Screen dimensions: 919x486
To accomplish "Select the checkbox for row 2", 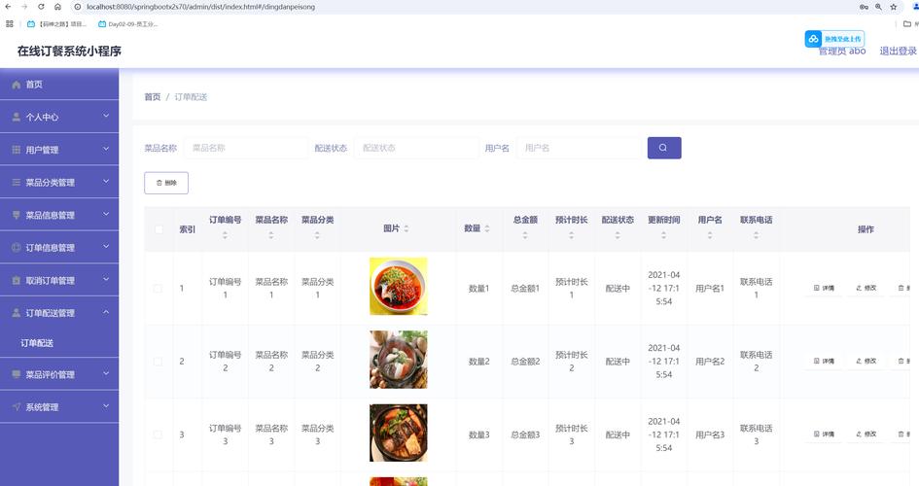I will [159, 362].
